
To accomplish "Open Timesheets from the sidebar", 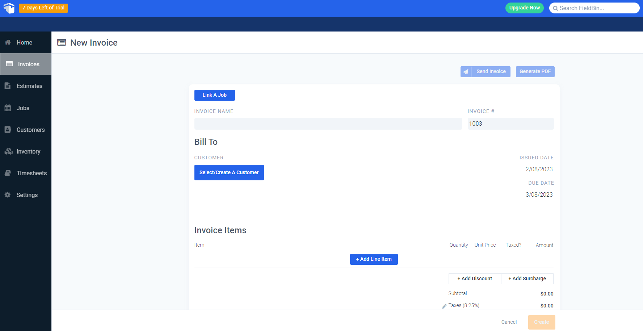I will pyautogui.click(x=26, y=173).
